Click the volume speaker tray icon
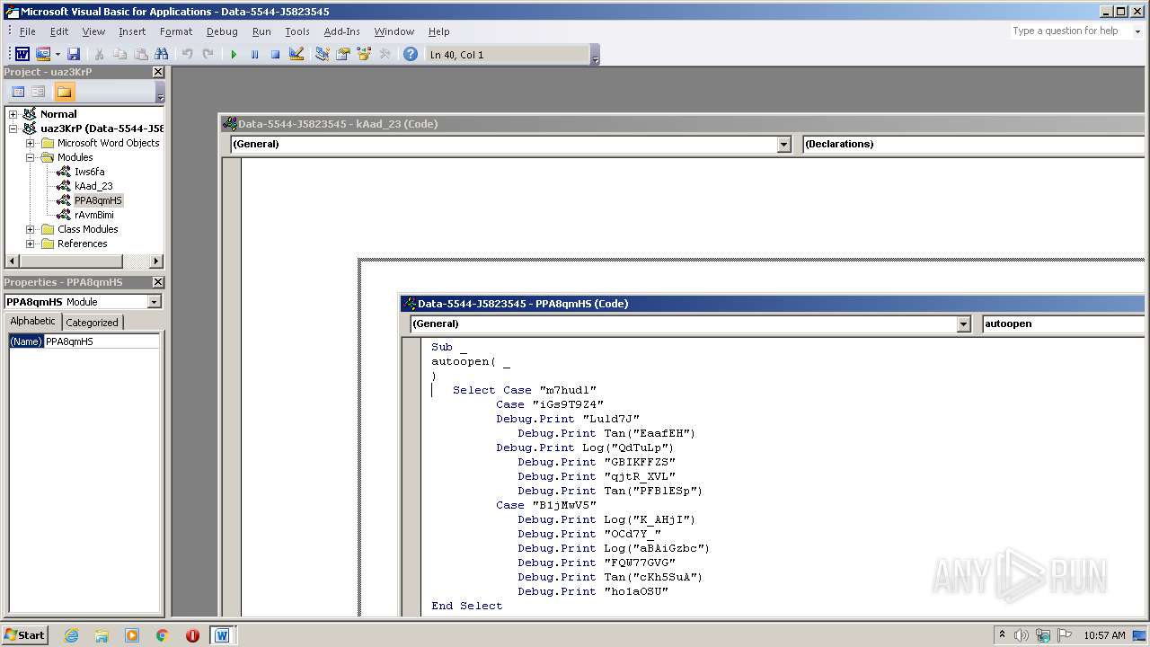This screenshot has height=647, width=1150. [1021, 635]
